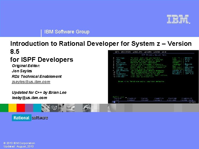Select the purple color block in the strip
Screen dimensions: 199x149
click(29, 108)
